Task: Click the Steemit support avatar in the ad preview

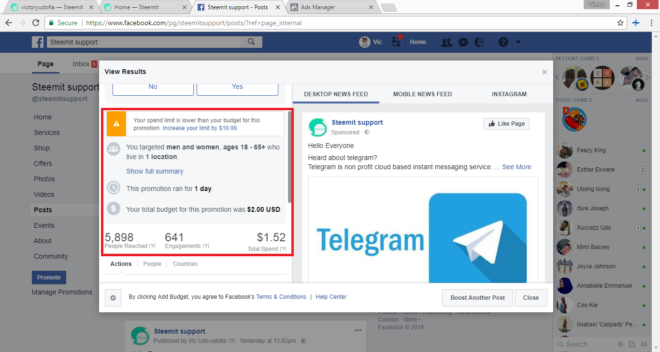Action: (x=318, y=127)
